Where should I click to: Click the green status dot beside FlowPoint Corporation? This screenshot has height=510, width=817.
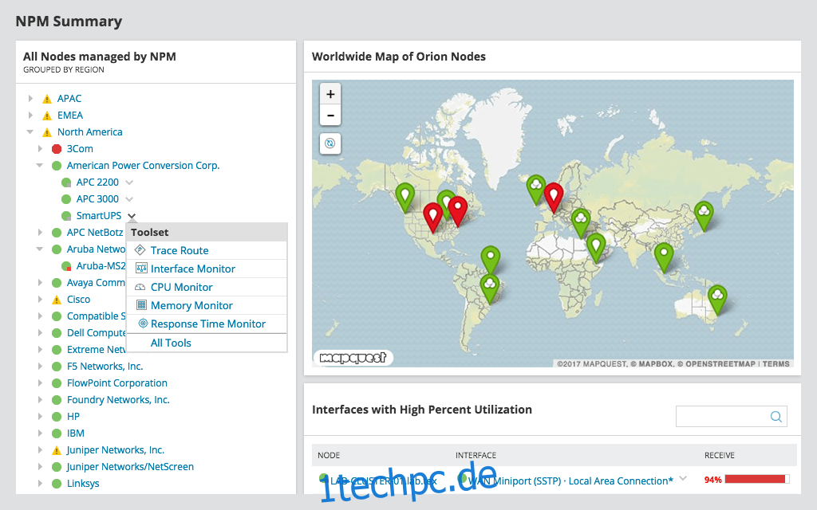pos(57,383)
